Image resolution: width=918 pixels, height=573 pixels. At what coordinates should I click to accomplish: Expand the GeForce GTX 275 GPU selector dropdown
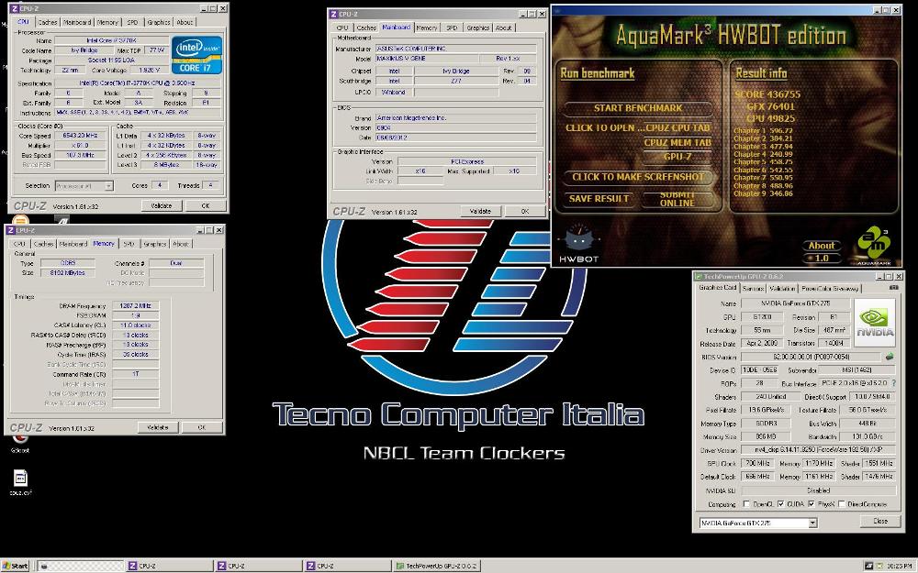[x=812, y=523]
